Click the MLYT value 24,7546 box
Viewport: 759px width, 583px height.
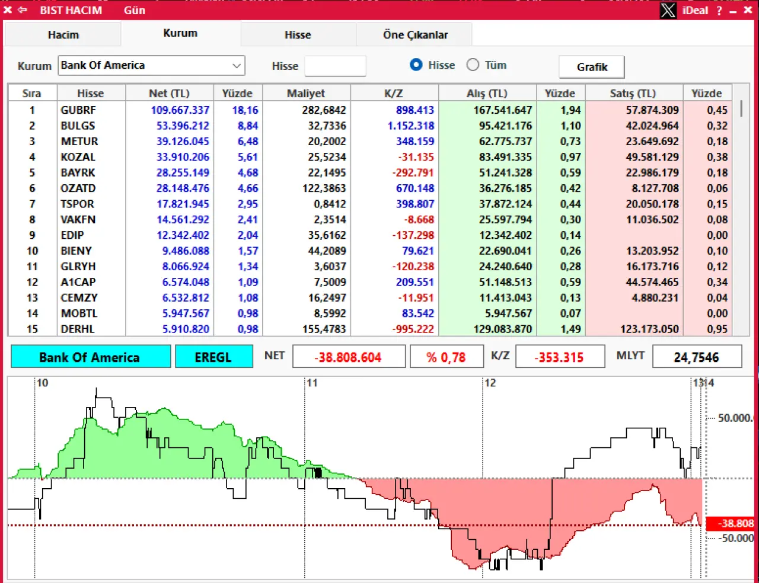coord(697,357)
